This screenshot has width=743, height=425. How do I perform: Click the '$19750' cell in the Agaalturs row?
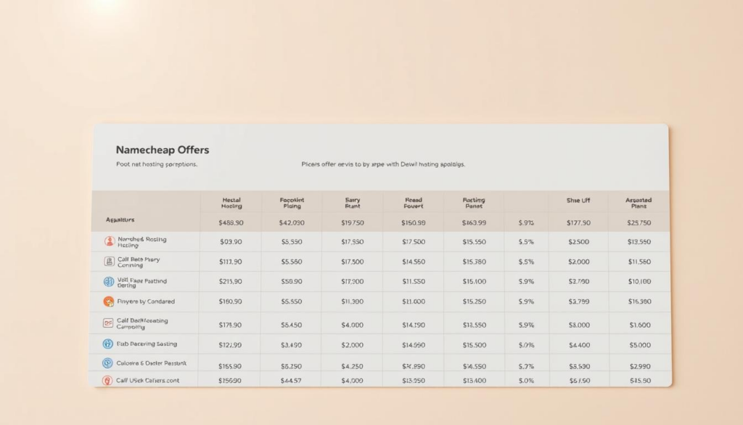(353, 222)
